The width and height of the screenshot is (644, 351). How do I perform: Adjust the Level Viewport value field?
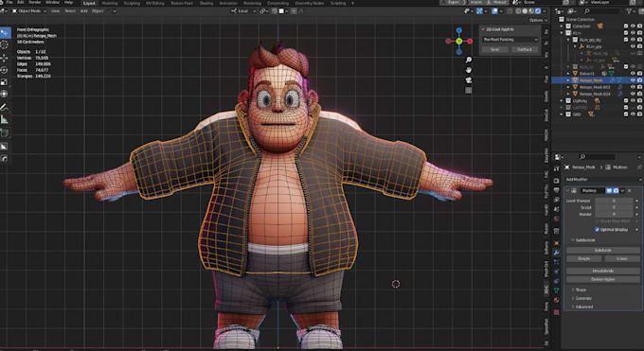(615, 201)
